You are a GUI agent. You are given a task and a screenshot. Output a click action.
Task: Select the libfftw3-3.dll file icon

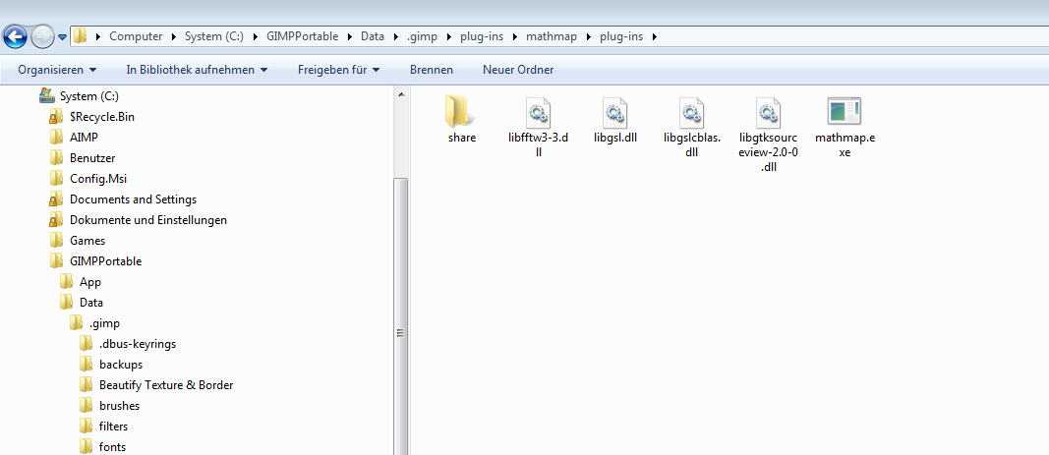click(x=538, y=114)
